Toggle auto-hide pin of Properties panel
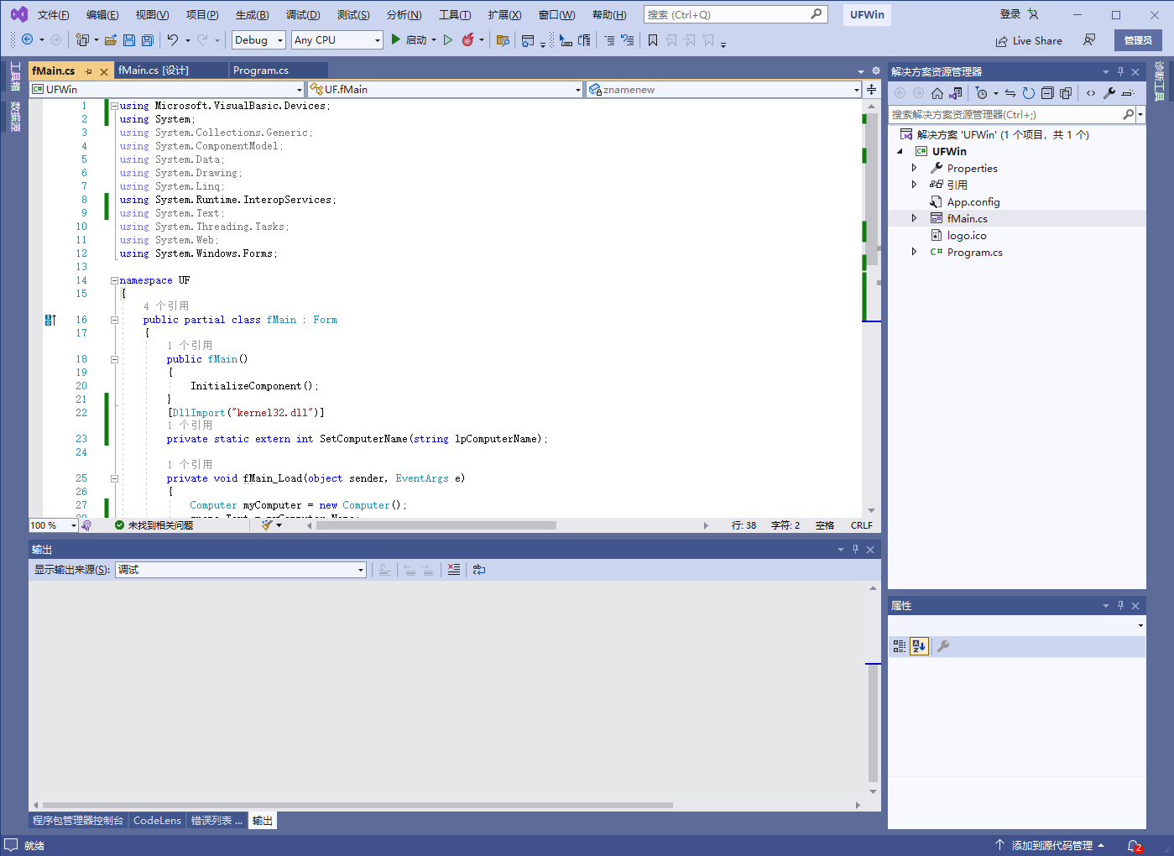1174x856 pixels. [x=1120, y=606]
